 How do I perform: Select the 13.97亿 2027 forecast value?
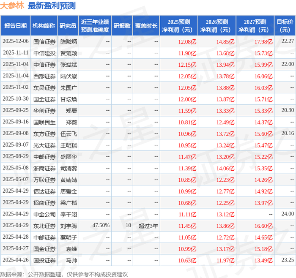[x=263, y=203]
